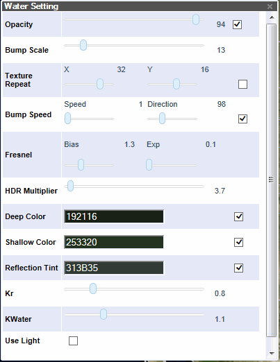Click the Bump Scale slider handle
Viewport: 280px width, 362px height.
pyautogui.click(x=83, y=45)
